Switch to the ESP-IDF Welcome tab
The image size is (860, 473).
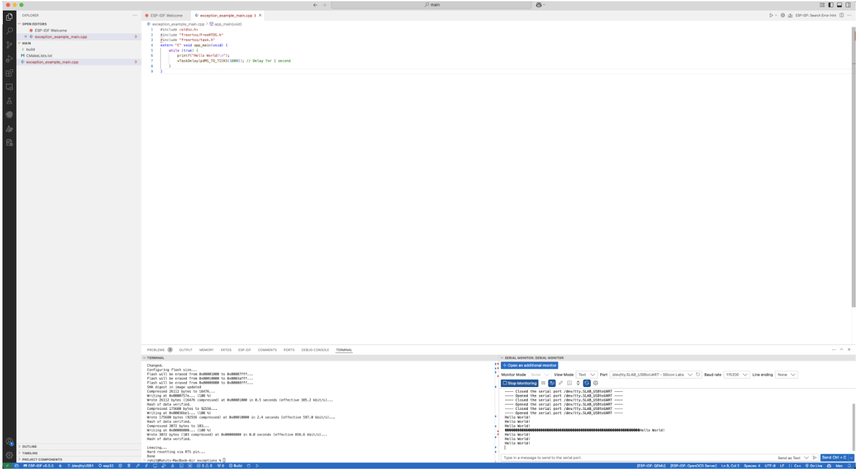[x=166, y=15]
